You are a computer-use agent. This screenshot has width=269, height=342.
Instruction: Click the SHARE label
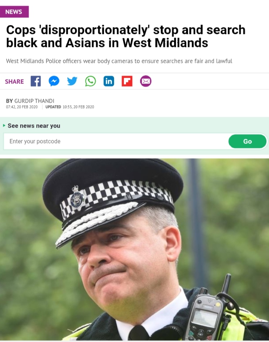(14, 81)
